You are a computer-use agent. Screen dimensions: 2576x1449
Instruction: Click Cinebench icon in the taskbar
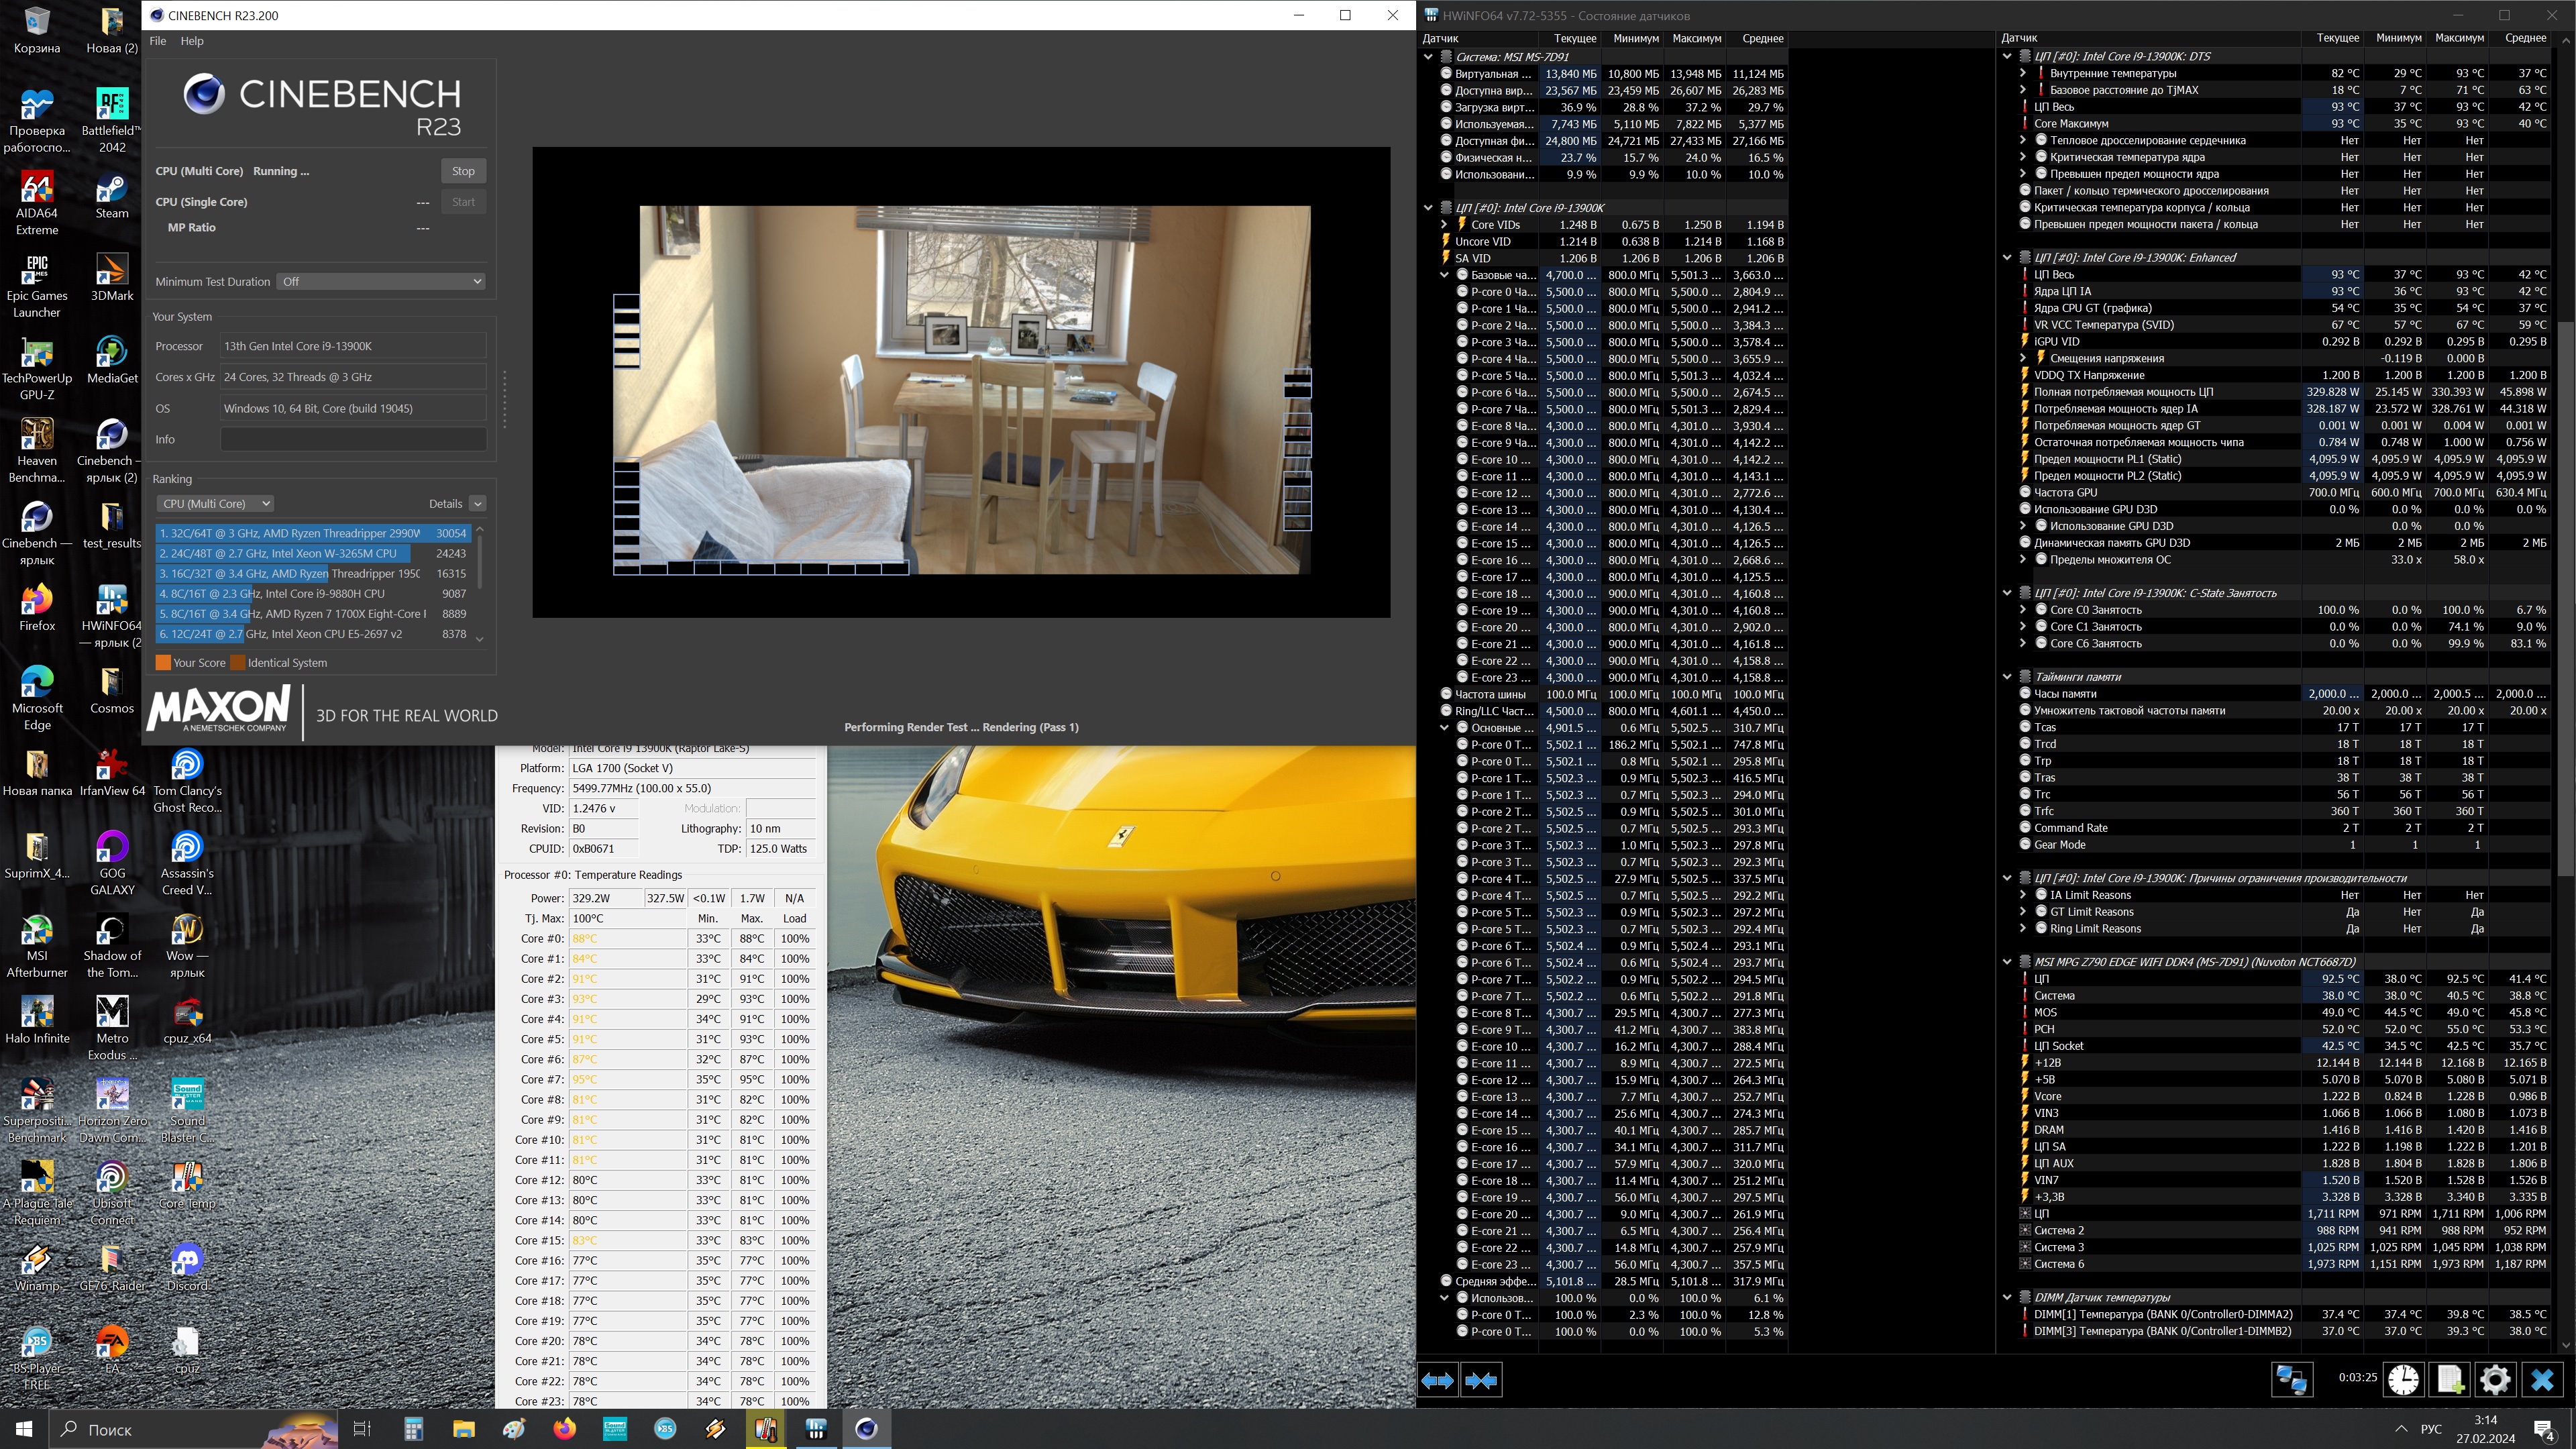[x=866, y=1429]
